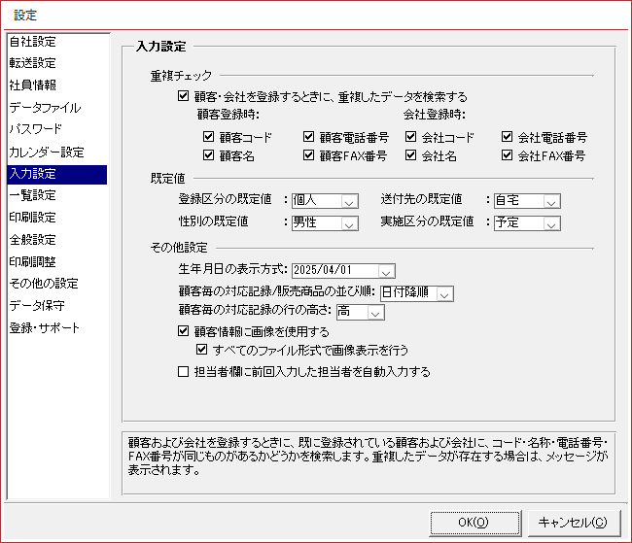Toggle すべてのファイル形式で画像表示を行う checkbox

(202, 350)
